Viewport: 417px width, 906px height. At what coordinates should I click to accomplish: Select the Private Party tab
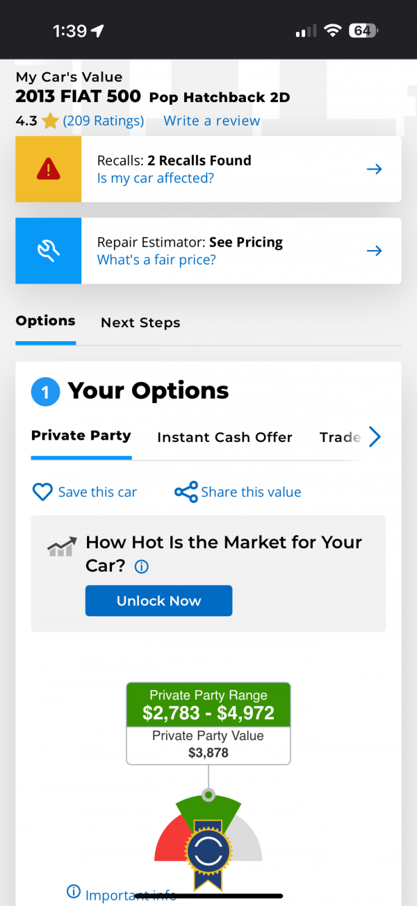pos(81,436)
